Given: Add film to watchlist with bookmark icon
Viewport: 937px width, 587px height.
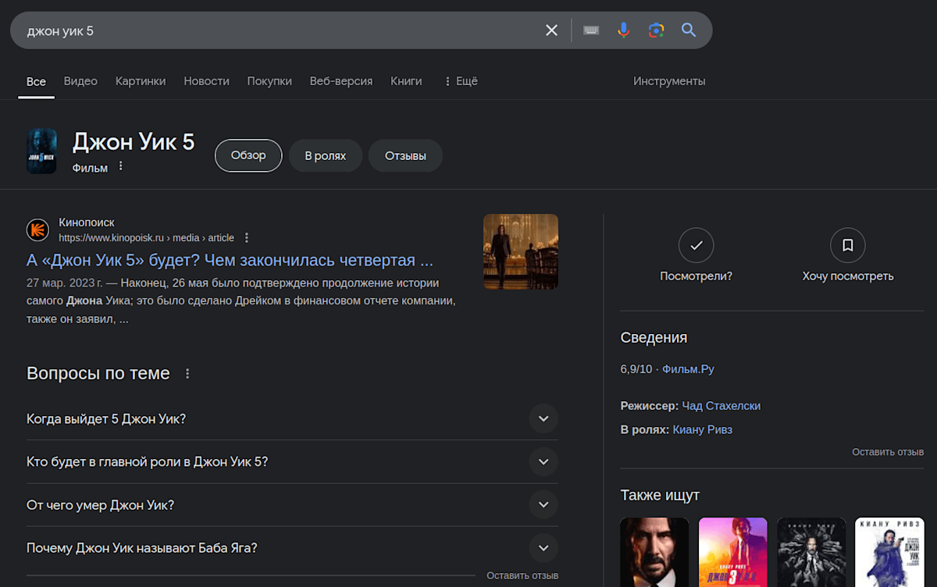Looking at the screenshot, I should click(848, 246).
